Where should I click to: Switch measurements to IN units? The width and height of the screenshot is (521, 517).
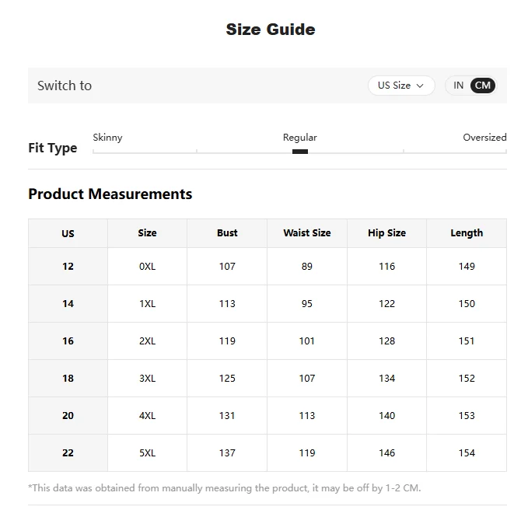coord(458,86)
